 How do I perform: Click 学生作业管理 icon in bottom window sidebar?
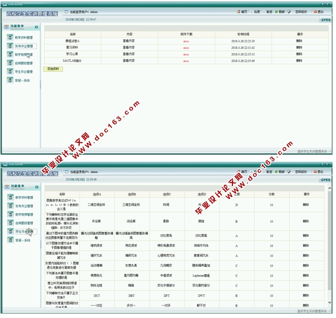[x=10, y=231]
